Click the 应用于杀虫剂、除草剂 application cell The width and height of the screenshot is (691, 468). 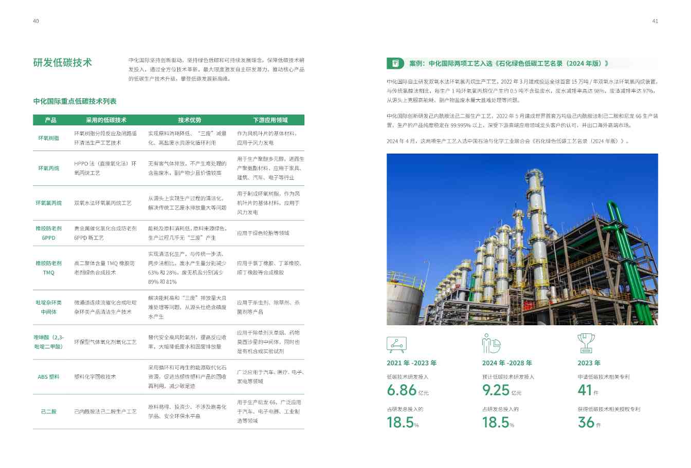269,307
